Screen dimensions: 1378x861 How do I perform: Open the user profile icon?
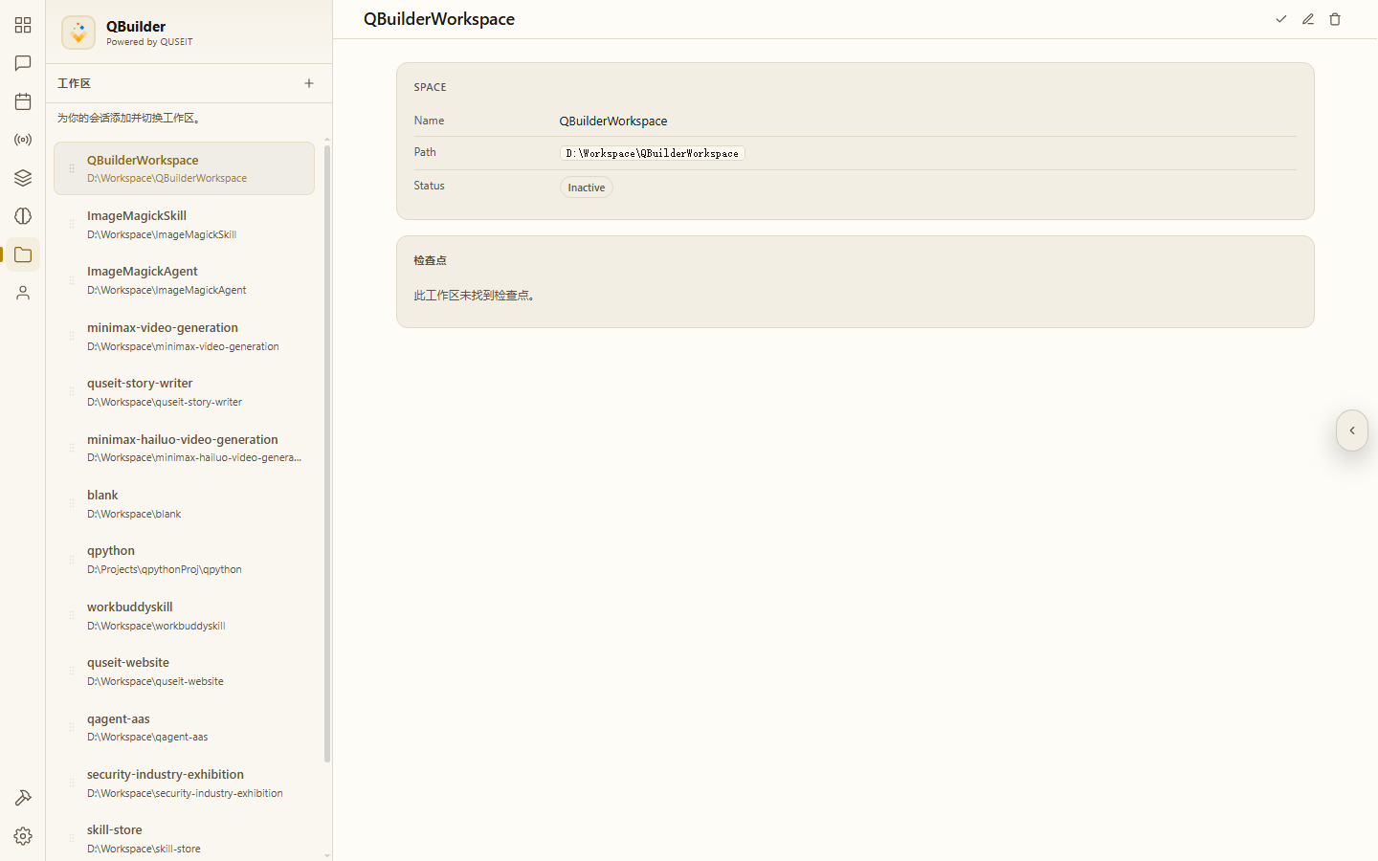click(x=23, y=293)
